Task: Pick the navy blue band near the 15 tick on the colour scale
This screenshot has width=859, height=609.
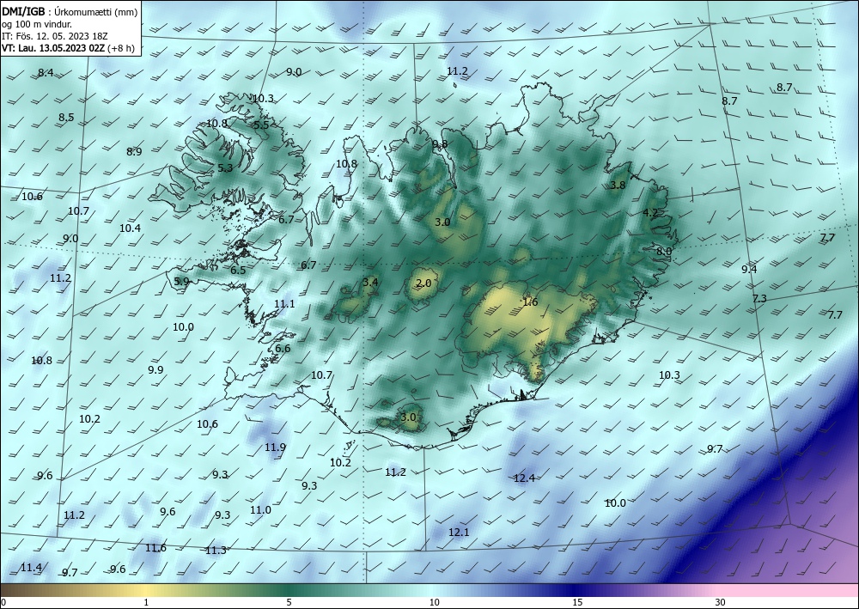Action: pos(576,590)
